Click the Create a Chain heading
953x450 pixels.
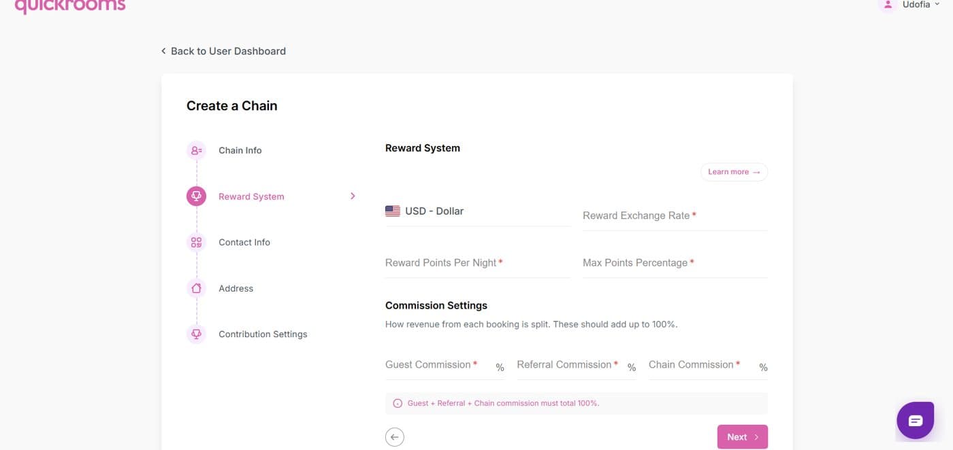(232, 106)
